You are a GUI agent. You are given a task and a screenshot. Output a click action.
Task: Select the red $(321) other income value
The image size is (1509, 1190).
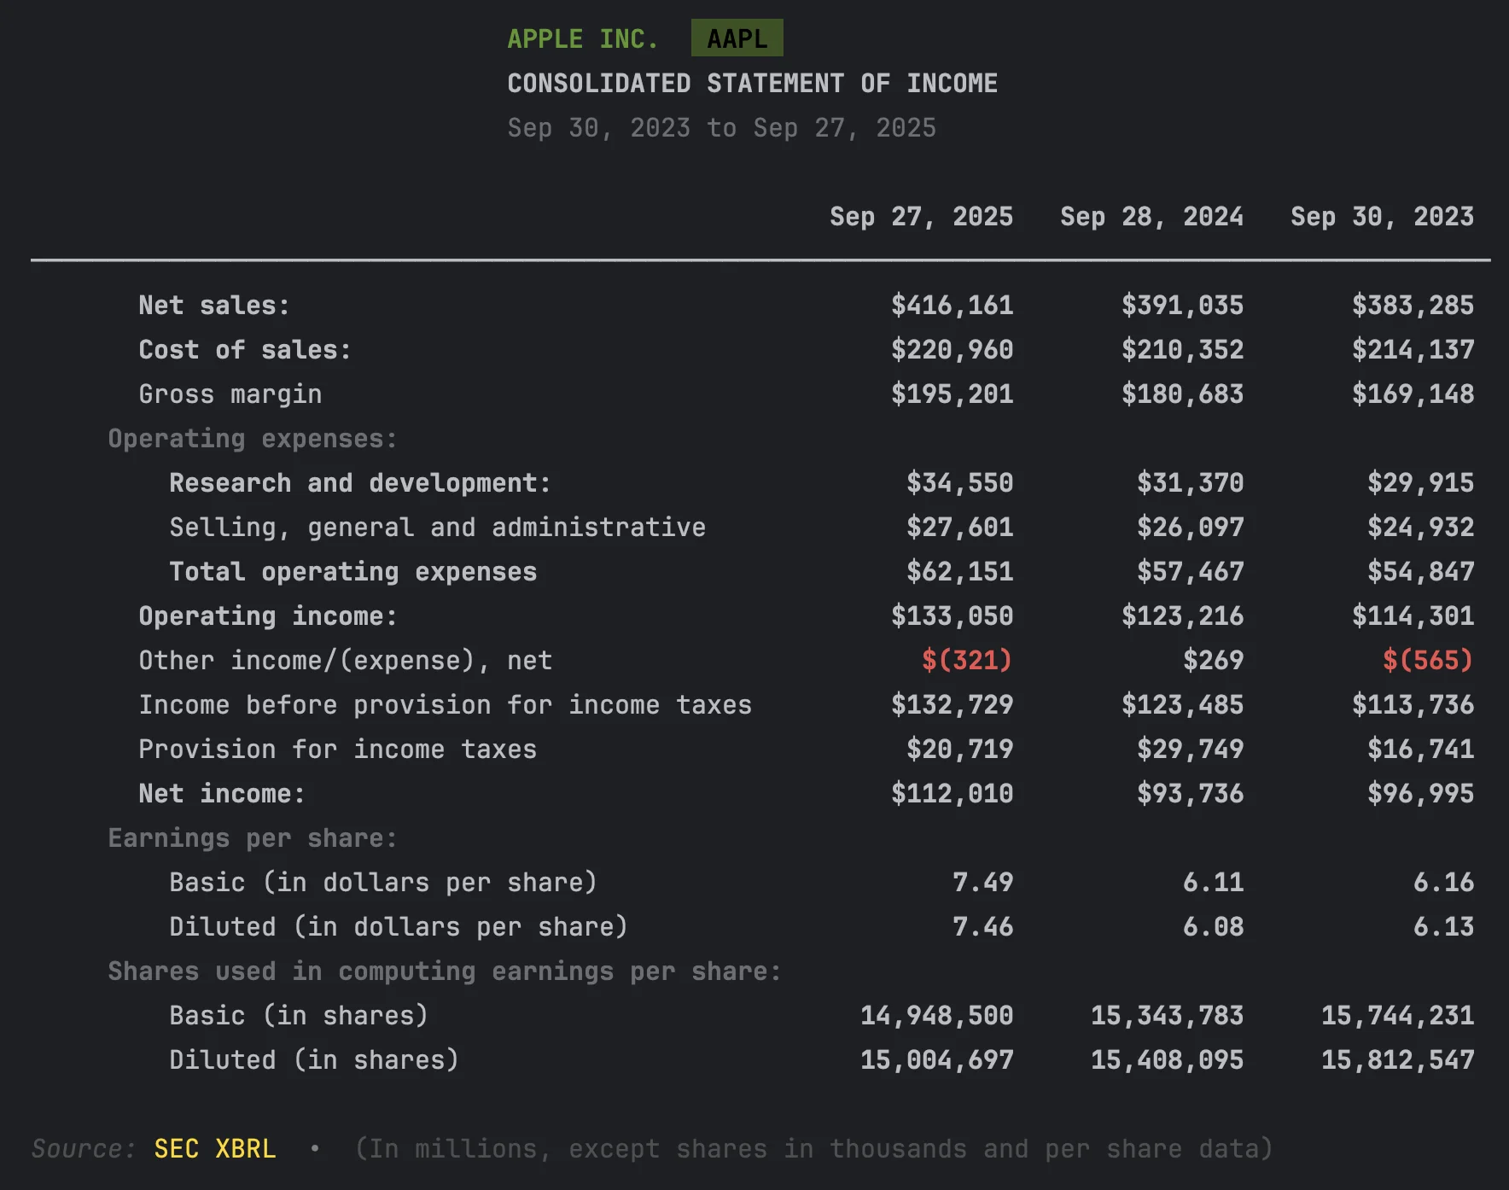tap(967, 661)
